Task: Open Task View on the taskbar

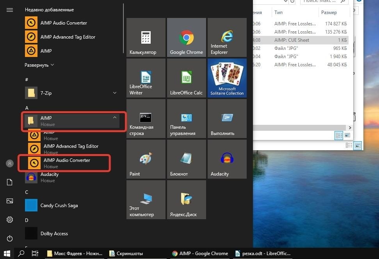Action: 35,254
